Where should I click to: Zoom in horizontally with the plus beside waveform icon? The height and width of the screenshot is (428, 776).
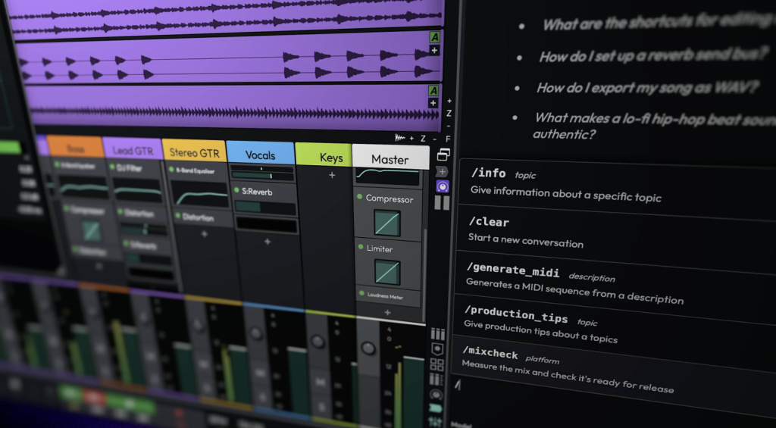point(411,139)
